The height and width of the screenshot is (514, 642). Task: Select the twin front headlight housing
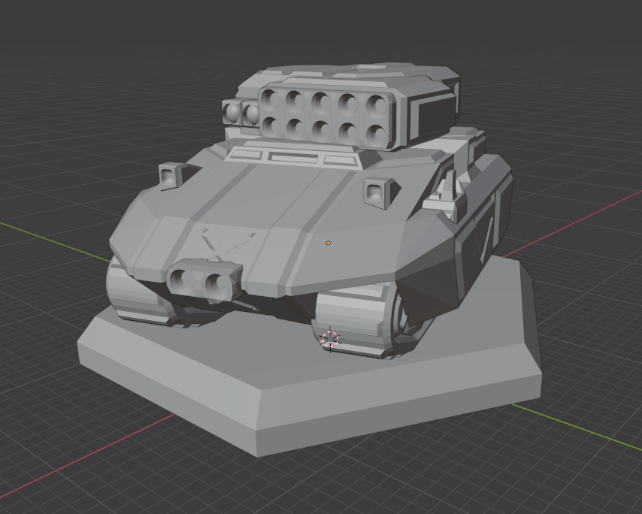click(204, 280)
